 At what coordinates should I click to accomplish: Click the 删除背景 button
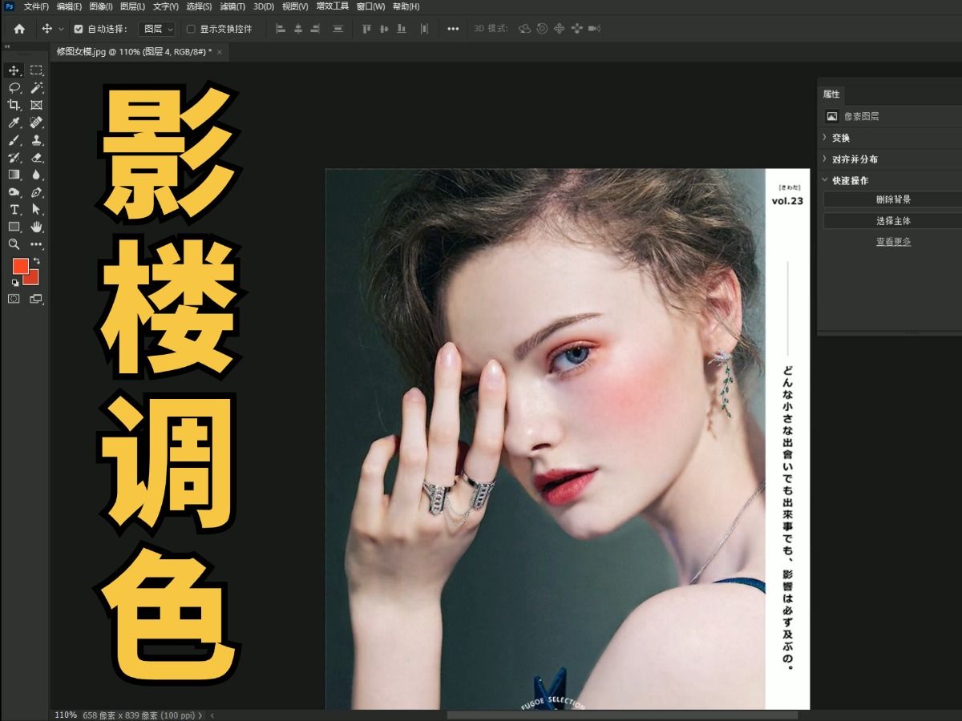tap(892, 199)
